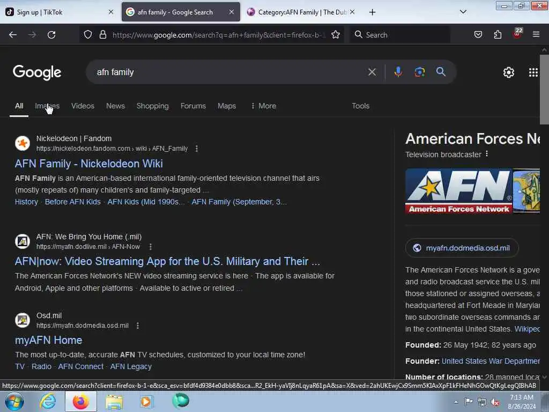This screenshot has height=412, width=549.
Task: Open the AFN Connect sitelink
Action: pyautogui.click(x=81, y=366)
